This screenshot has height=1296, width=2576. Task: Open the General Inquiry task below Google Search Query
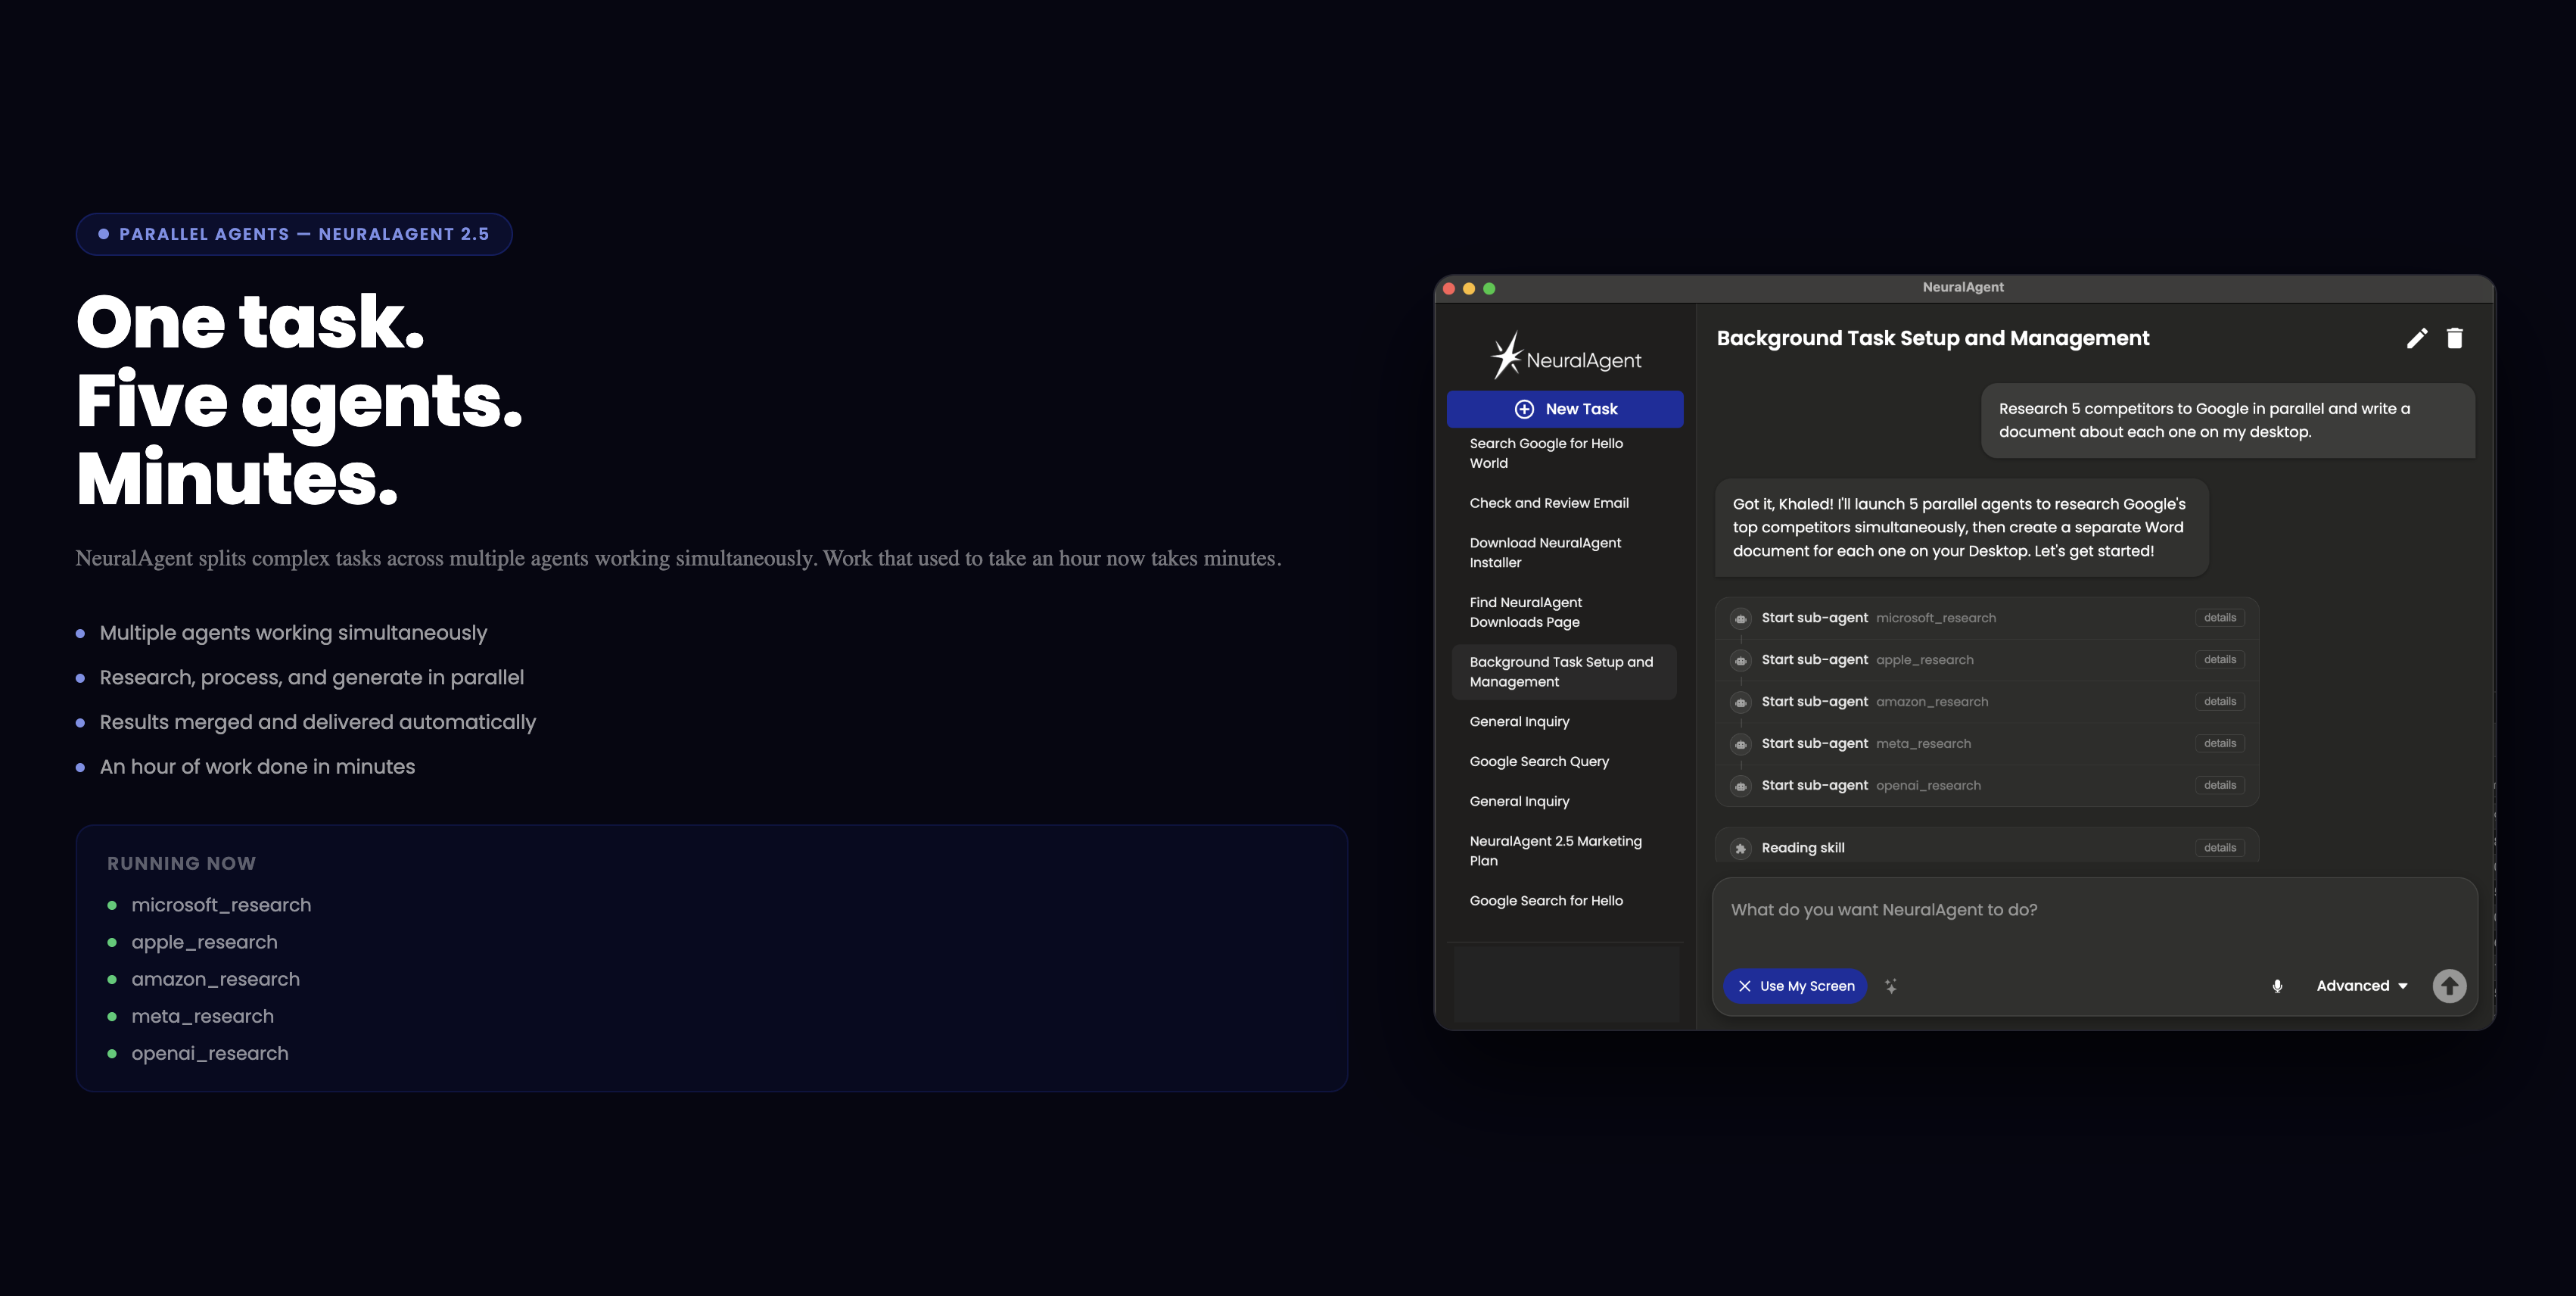[1564, 802]
